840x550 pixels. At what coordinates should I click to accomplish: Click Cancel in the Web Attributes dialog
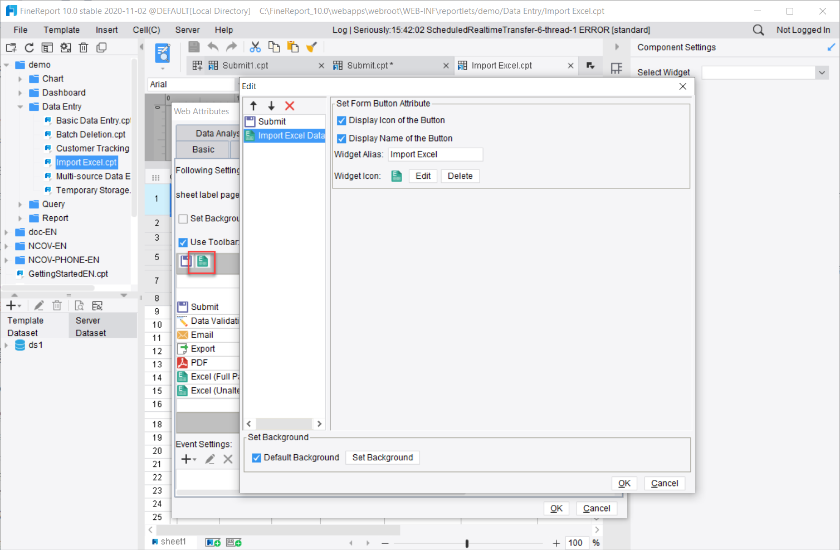point(597,508)
